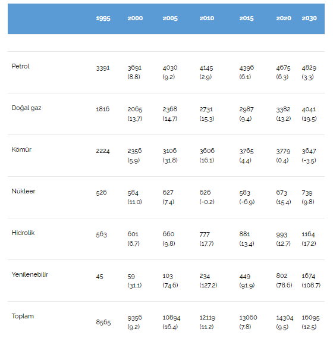Image resolution: width=333 pixels, height=338 pixels.
Task: Click Nükleer 2015 value 583
Action: point(244,192)
